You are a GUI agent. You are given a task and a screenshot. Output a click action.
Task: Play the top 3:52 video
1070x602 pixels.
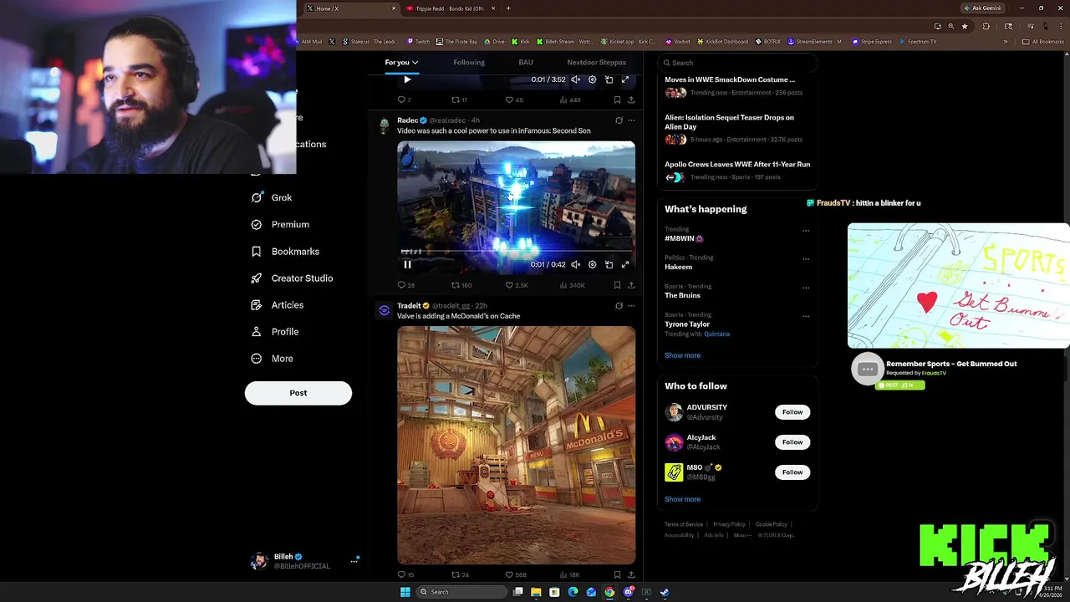pos(407,79)
